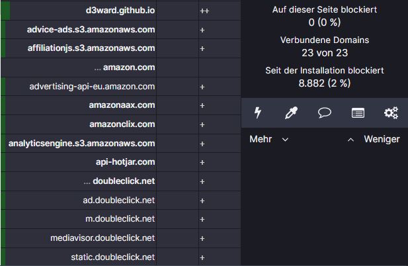Image resolution: width=408 pixels, height=266 pixels.
Task: Click the mediavisor.doubleclick.net domain
Action: point(102,238)
